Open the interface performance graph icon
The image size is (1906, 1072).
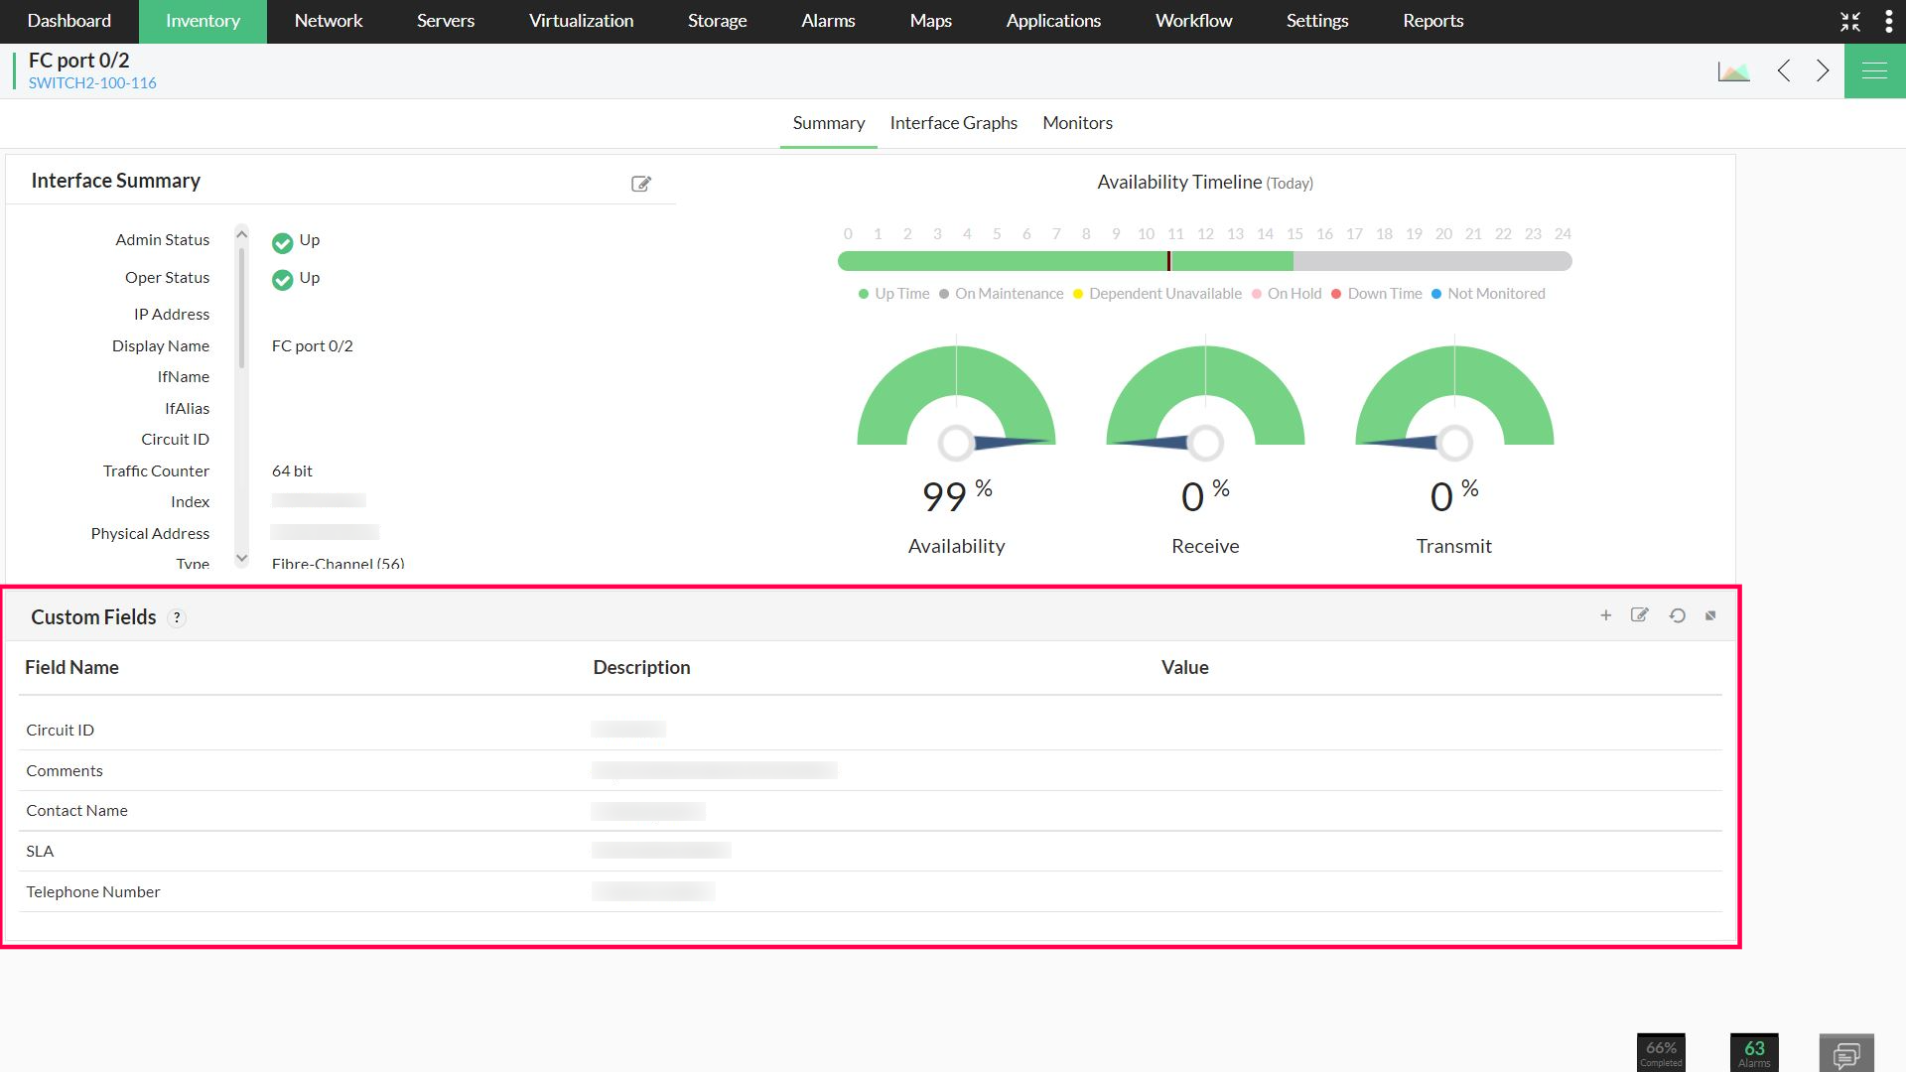[x=1733, y=69]
